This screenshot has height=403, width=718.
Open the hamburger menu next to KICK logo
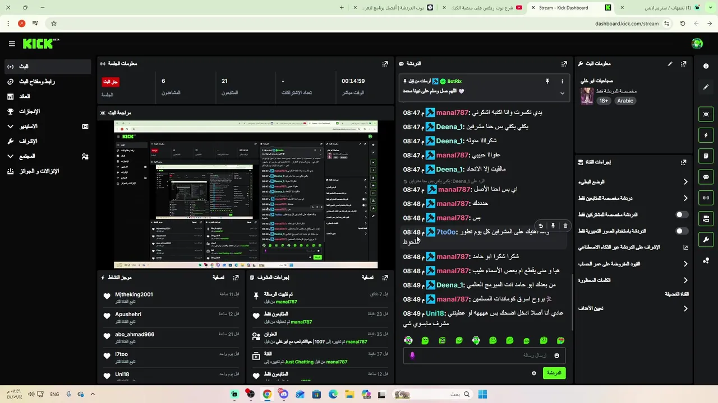[x=12, y=44]
